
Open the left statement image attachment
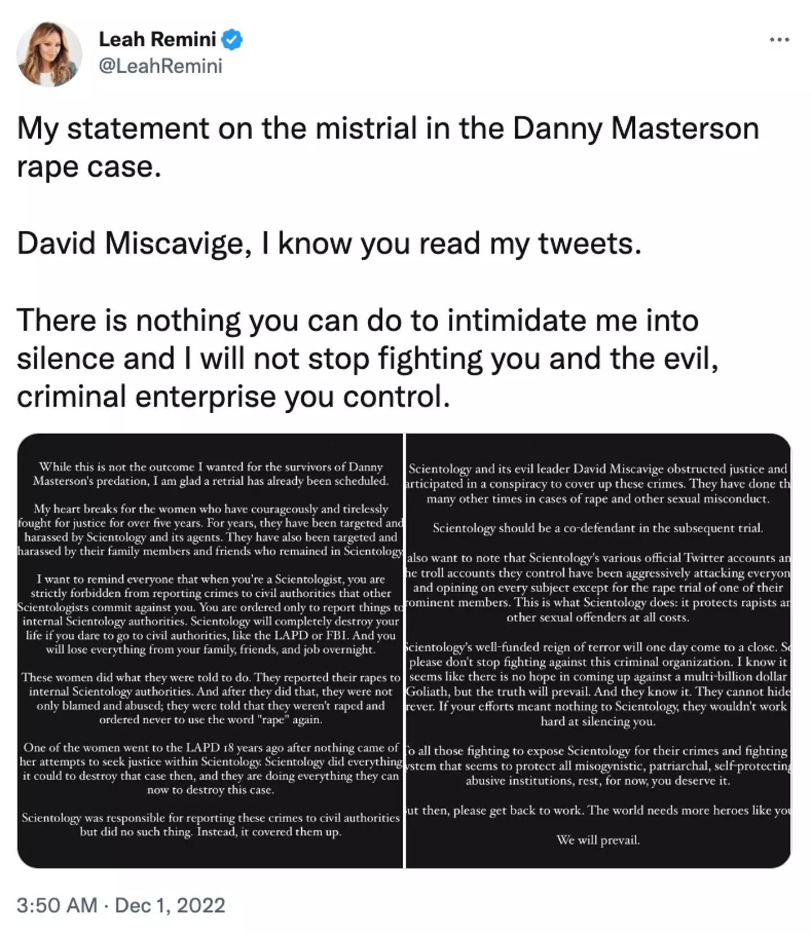click(x=210, y=650)
